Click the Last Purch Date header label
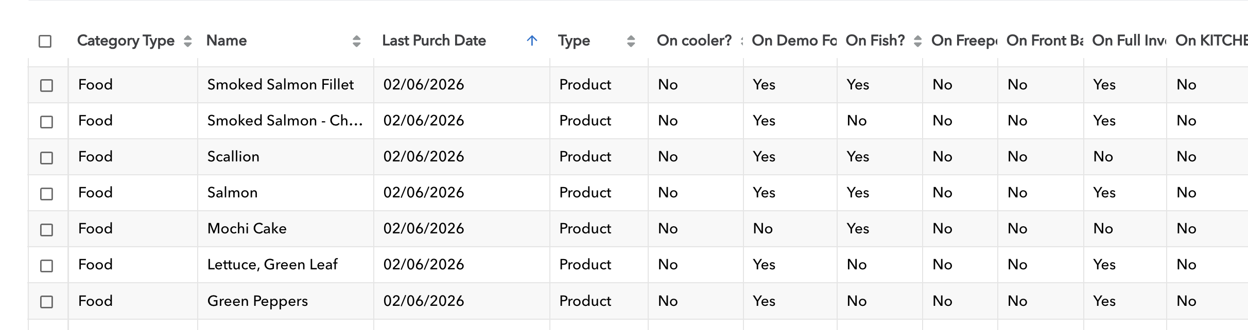 click(x=434, y=41)
